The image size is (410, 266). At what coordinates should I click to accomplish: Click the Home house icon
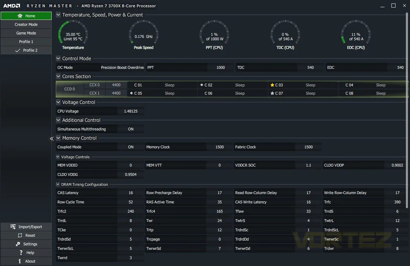tap(20, 16)
